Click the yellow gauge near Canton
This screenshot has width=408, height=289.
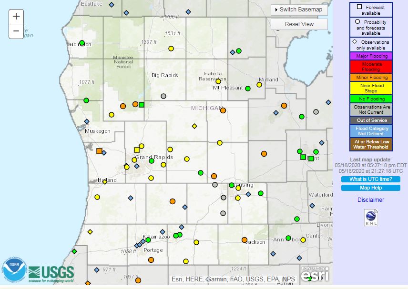click(x=303, y=240)
